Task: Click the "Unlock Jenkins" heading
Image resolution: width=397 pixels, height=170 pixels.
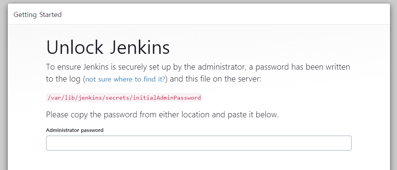Action: 108,48
